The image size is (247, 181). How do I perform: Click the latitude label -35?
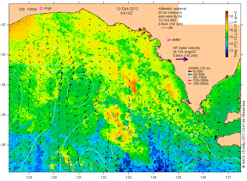coord(3,115)
